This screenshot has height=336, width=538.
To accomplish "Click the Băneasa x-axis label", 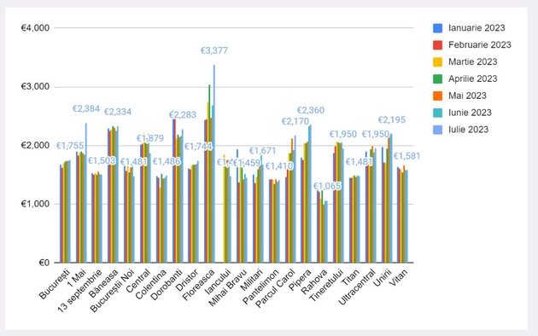I will [103, 283].
